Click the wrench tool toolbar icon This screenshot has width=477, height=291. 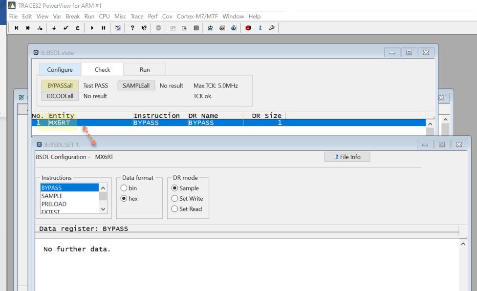tap(272, 28)
